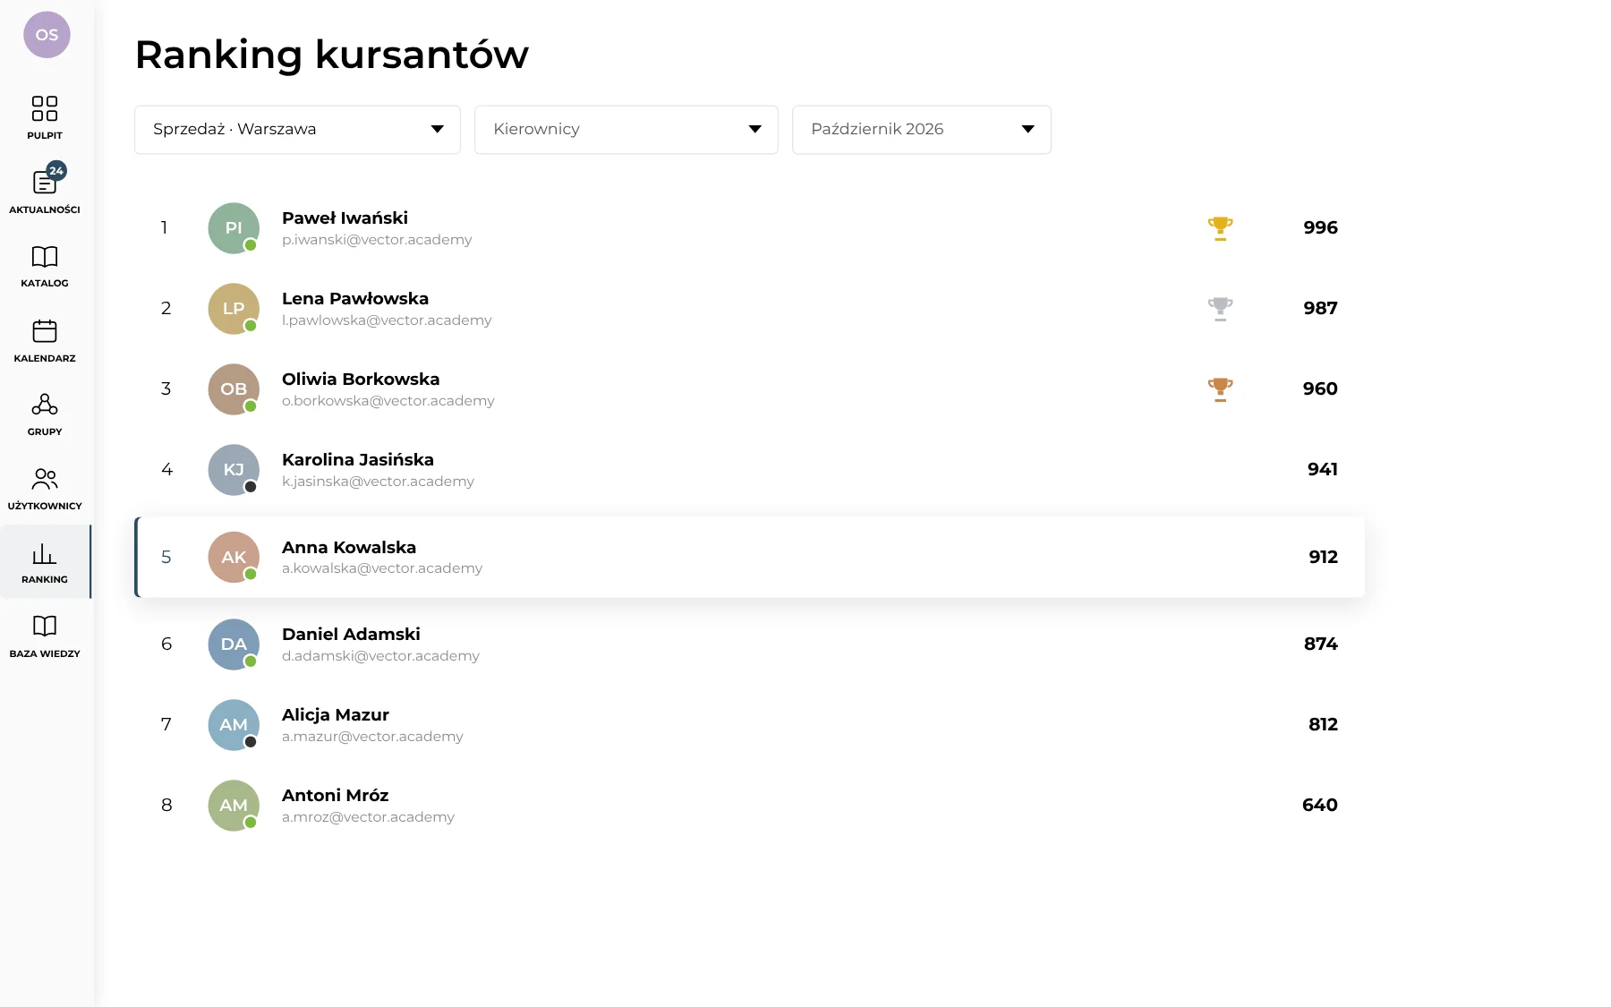The height and width of the screenshot is (1007, 1611).
Task: Click the avatar of Antoni Mróz
Action: click(x=234, y=806)
